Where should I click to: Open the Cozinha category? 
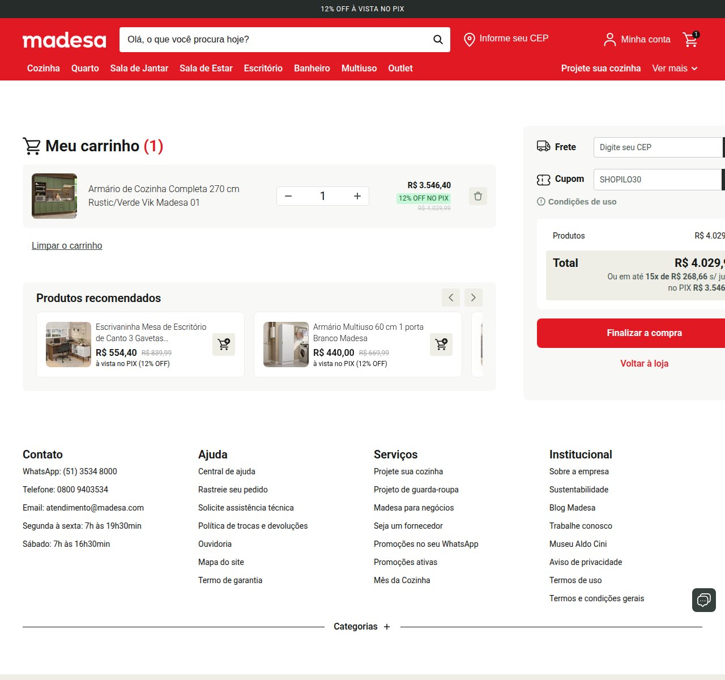pos(44,68)
